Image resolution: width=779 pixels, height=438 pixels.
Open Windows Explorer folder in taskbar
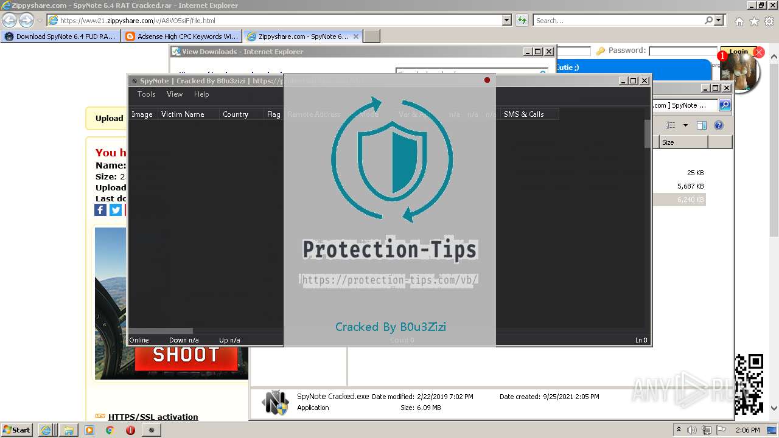(x=68, y=430)
